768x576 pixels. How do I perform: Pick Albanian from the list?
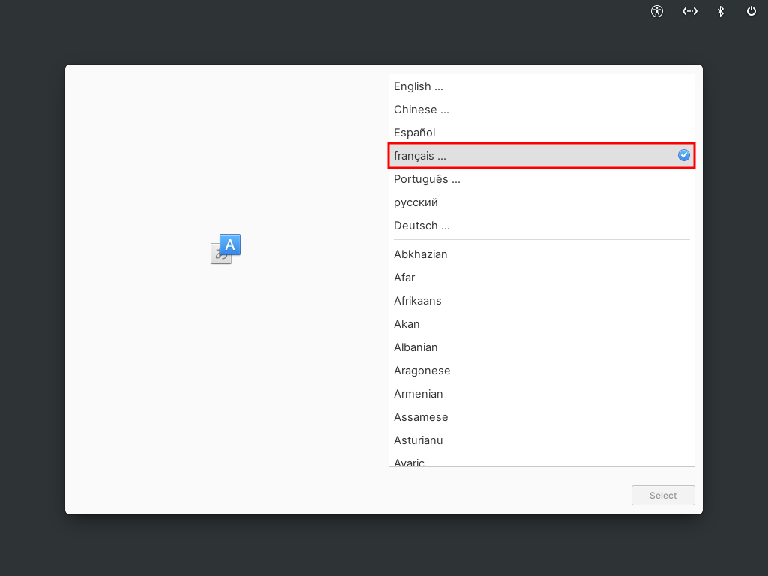(541, 347)
